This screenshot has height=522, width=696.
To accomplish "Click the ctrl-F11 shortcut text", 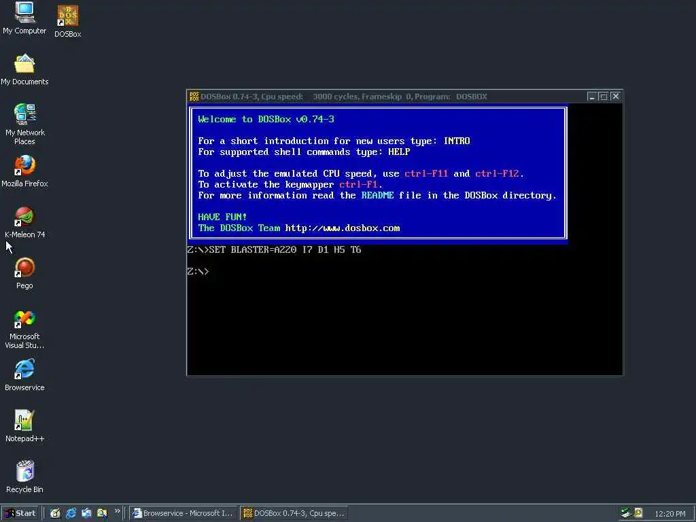I will 426,173.
